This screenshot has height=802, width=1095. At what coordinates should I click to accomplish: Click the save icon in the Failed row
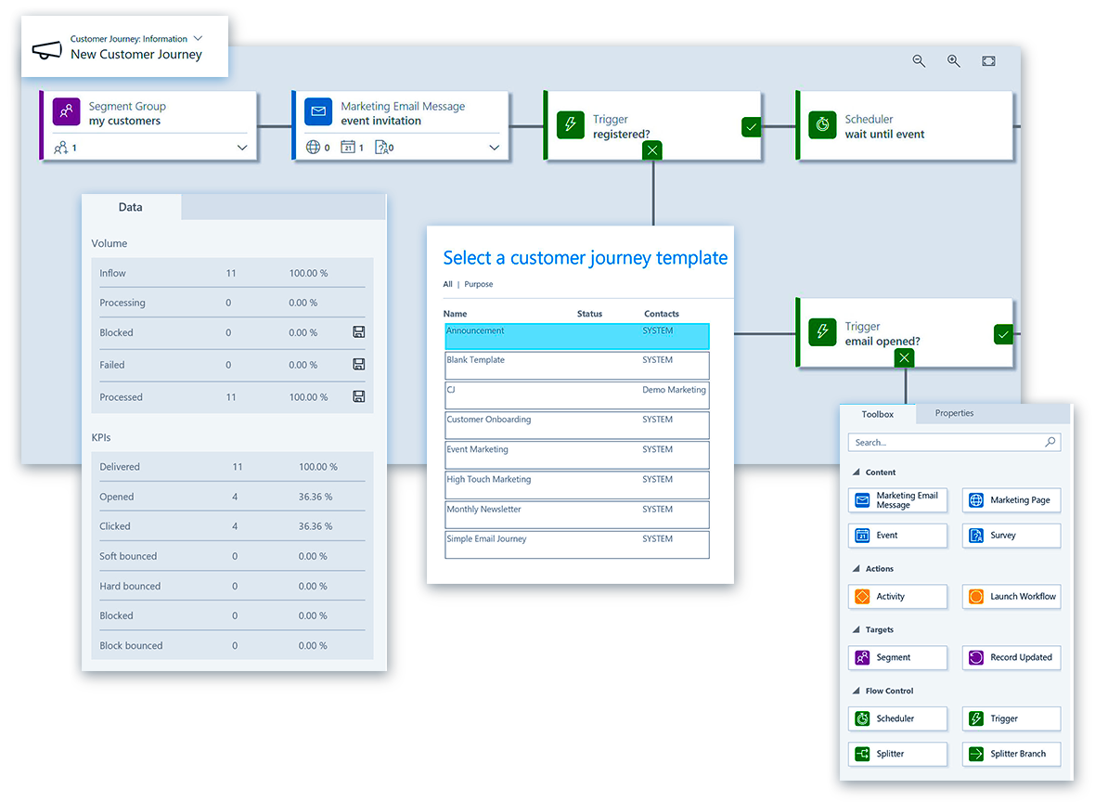[359, 365]
